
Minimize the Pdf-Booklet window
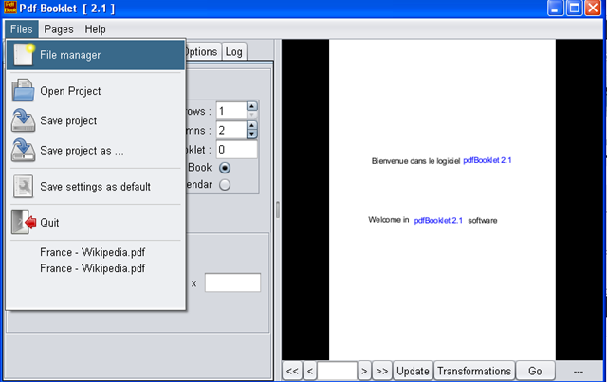pos(555,9)
